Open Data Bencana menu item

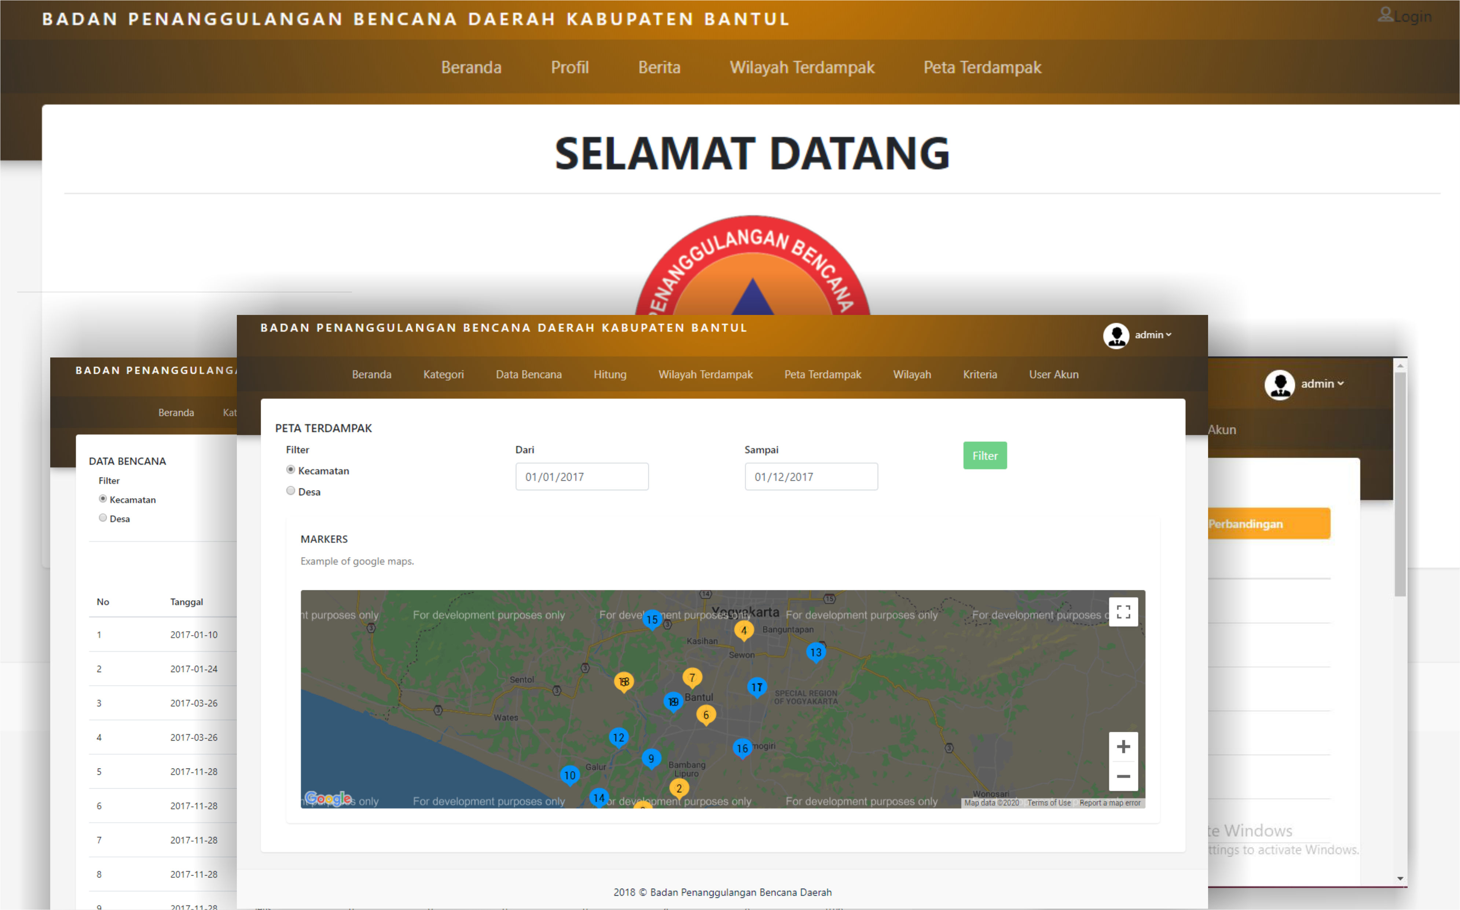point(528,374)
